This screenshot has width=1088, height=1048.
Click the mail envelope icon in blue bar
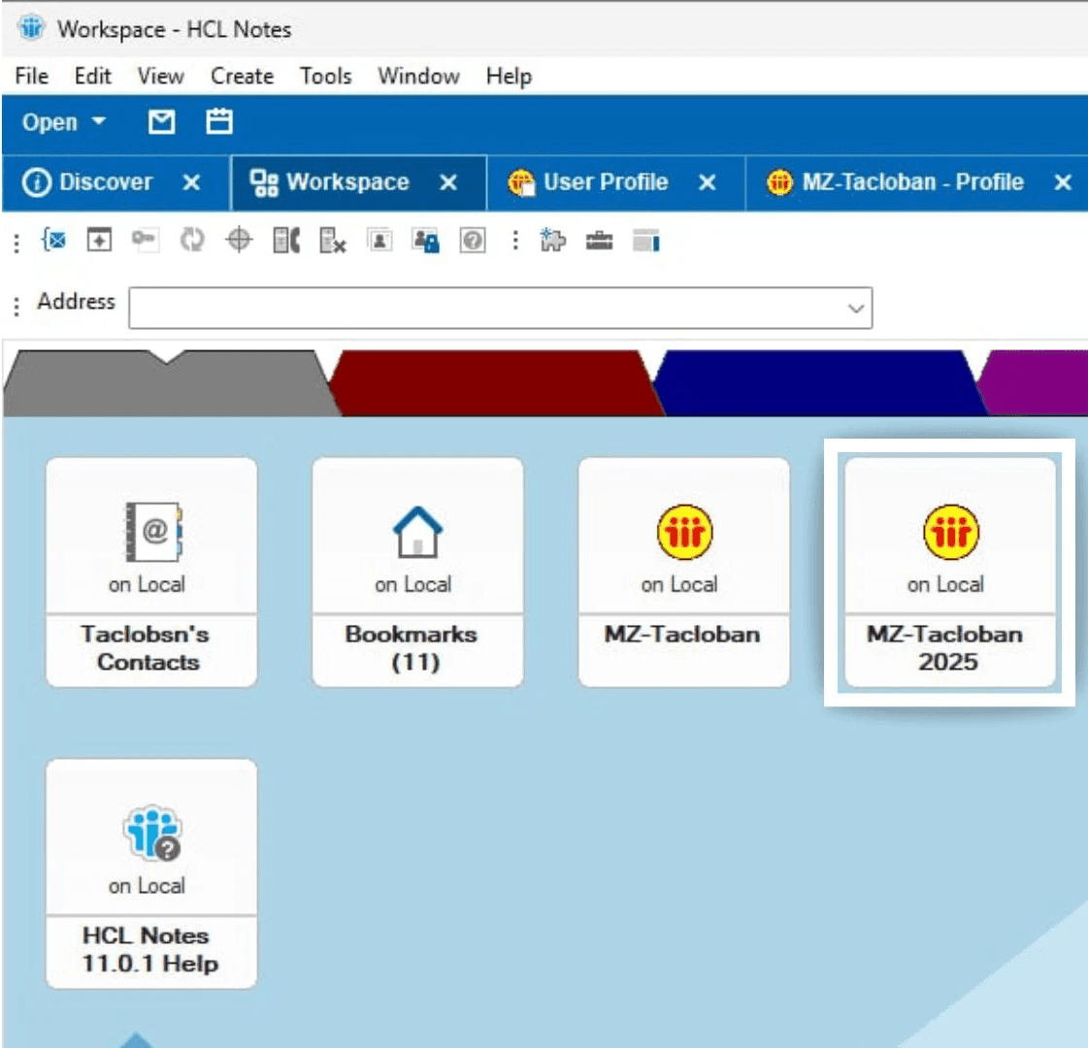point(162,123)
